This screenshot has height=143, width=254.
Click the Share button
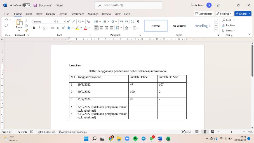coord(241,14)
